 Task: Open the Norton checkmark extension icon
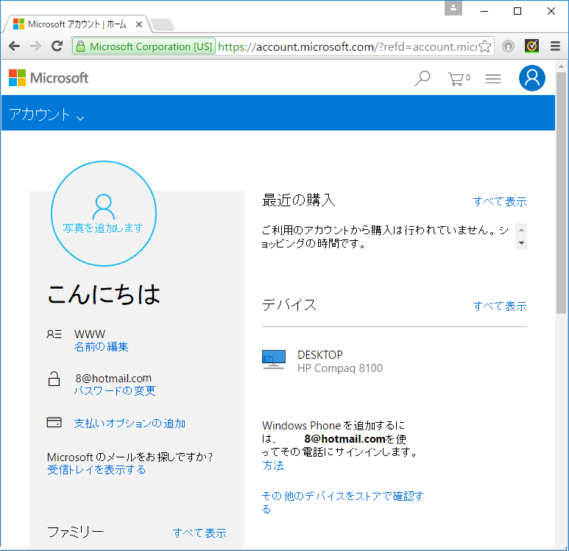531,46
